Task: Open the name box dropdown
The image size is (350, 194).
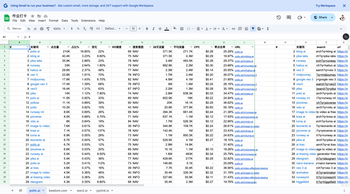Action: click(18, 37)
